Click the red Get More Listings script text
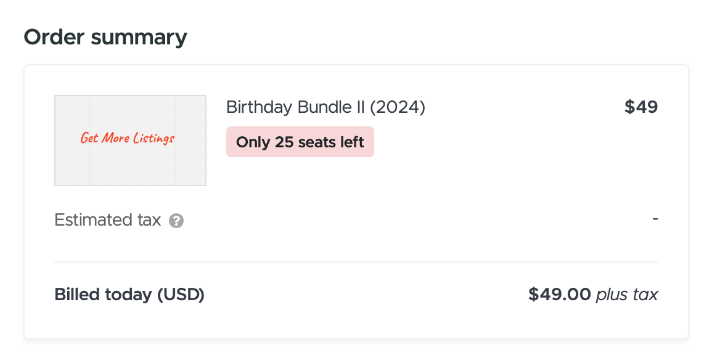The height and width of the screenshot is (360, 704). (128, 138)
